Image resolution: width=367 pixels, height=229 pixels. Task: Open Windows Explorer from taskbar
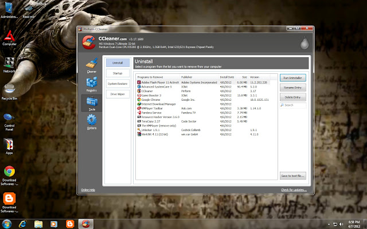(x=38, y=224)
